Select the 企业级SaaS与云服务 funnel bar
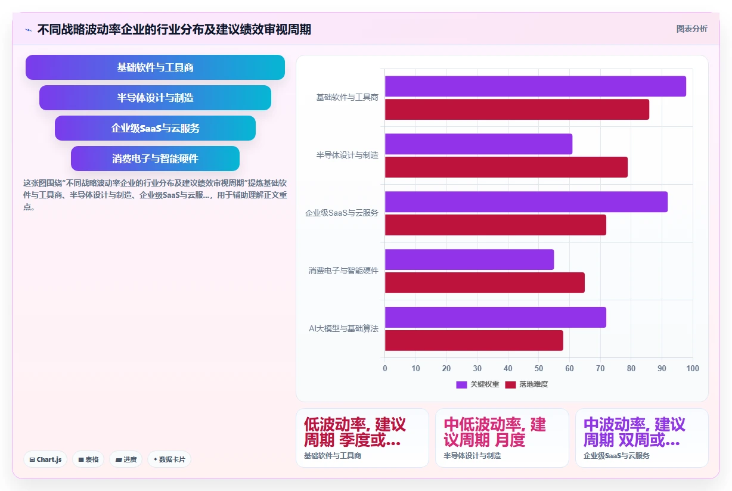This screenshot has width=732, height=491. pyautogui.click(x=155, y=128)
